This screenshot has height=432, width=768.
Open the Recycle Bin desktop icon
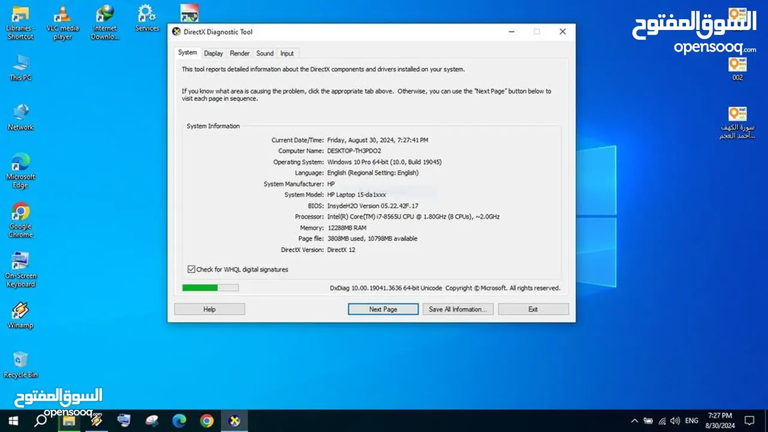[20, 365]
